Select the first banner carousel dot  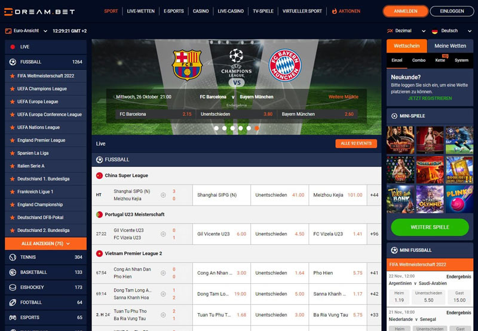[x=216, y=128]
